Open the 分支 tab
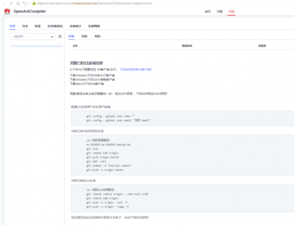Image resolution: width=294 pixels, height=225 pixels. coord(25,26)
